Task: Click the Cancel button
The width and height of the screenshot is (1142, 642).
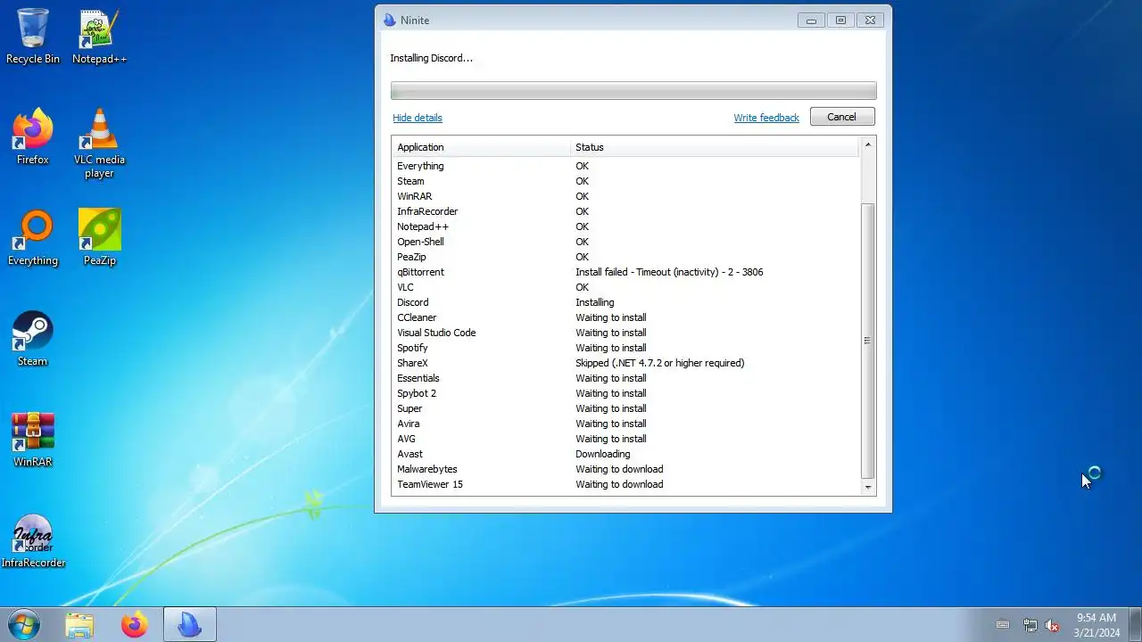Action: pyautogui.click(x=842, y=117)
